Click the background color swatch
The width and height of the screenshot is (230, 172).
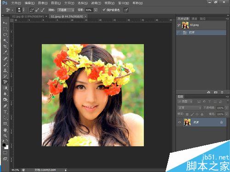(7, 148)
